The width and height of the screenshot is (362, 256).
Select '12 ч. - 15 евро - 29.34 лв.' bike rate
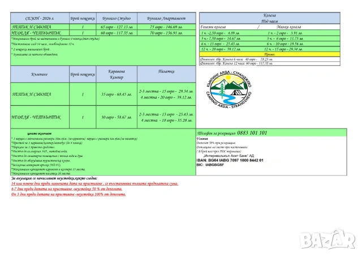[283, 49]
